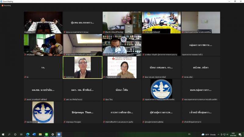Switch to Microsoft Edge in the taskbar
The width and height of the screenshot is (244, 137).
pyautogui.click(x=28, y=134)
